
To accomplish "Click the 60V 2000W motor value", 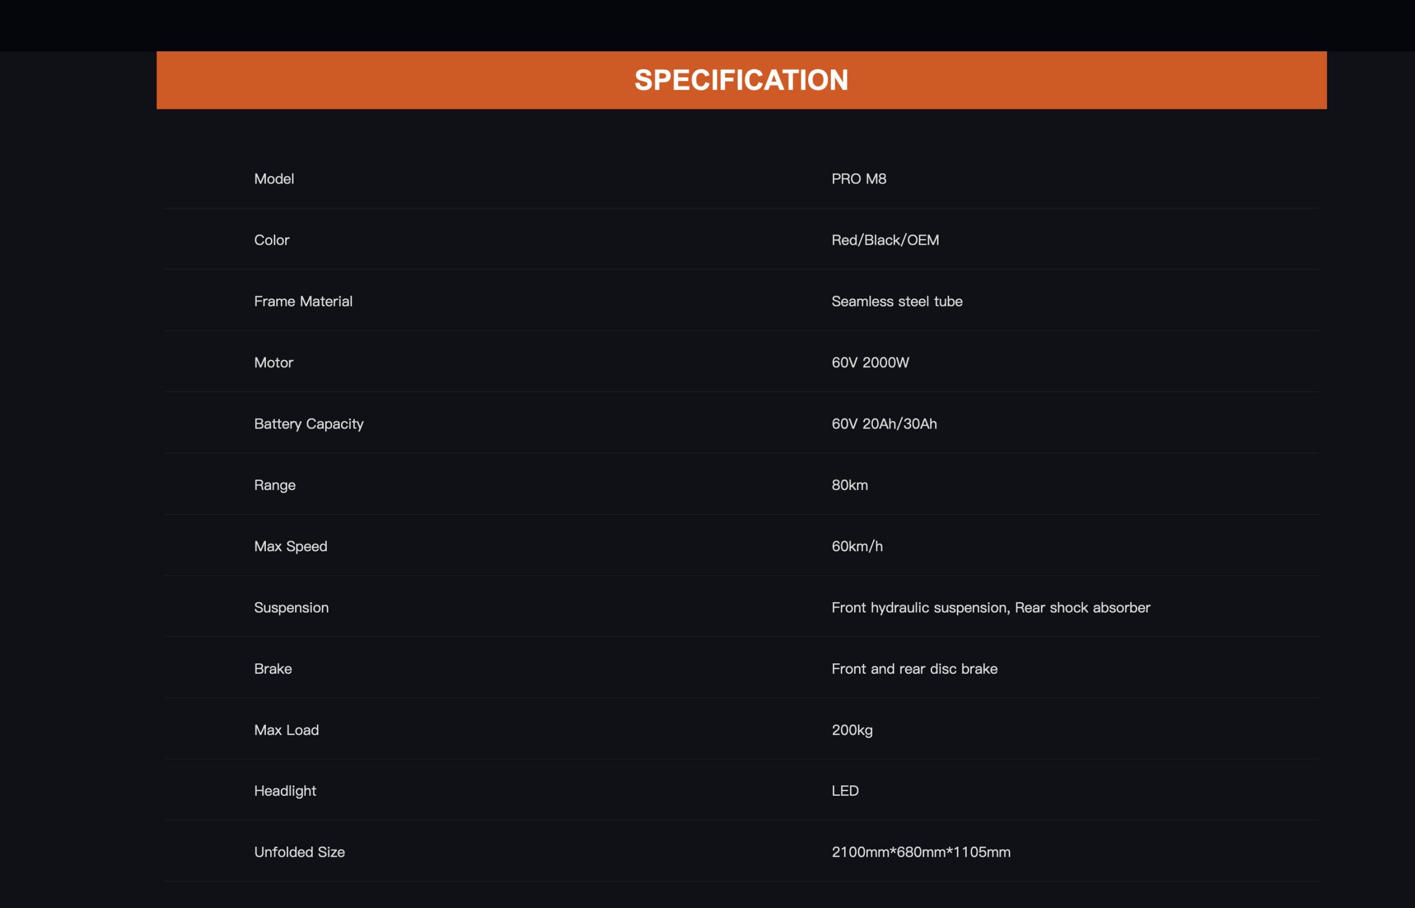I will [871, 363].
